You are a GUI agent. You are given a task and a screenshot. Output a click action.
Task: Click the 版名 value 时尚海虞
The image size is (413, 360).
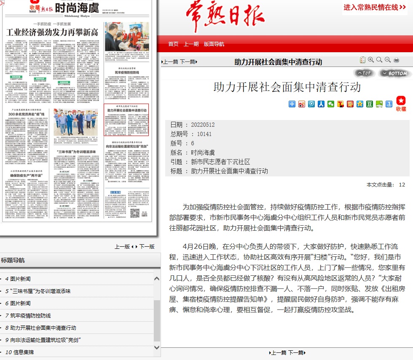(203, 152)
